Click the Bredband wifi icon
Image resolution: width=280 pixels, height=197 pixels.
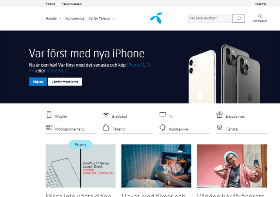106,115
